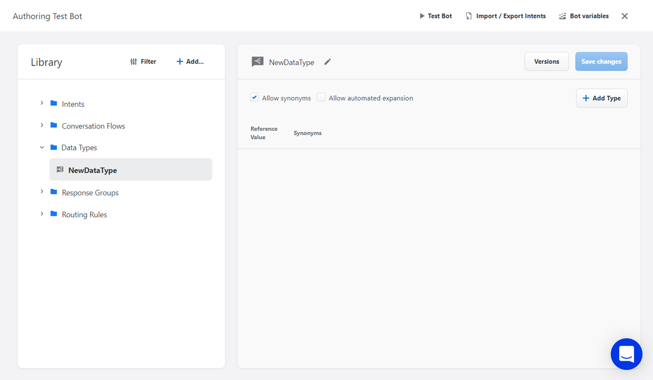The height and width of the screenshot is (380, 653).
Task: Open the Test Bot option
Action: coord(436,16)
